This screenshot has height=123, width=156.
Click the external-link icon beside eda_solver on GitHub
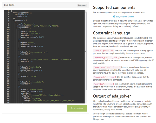click(114, 17)
